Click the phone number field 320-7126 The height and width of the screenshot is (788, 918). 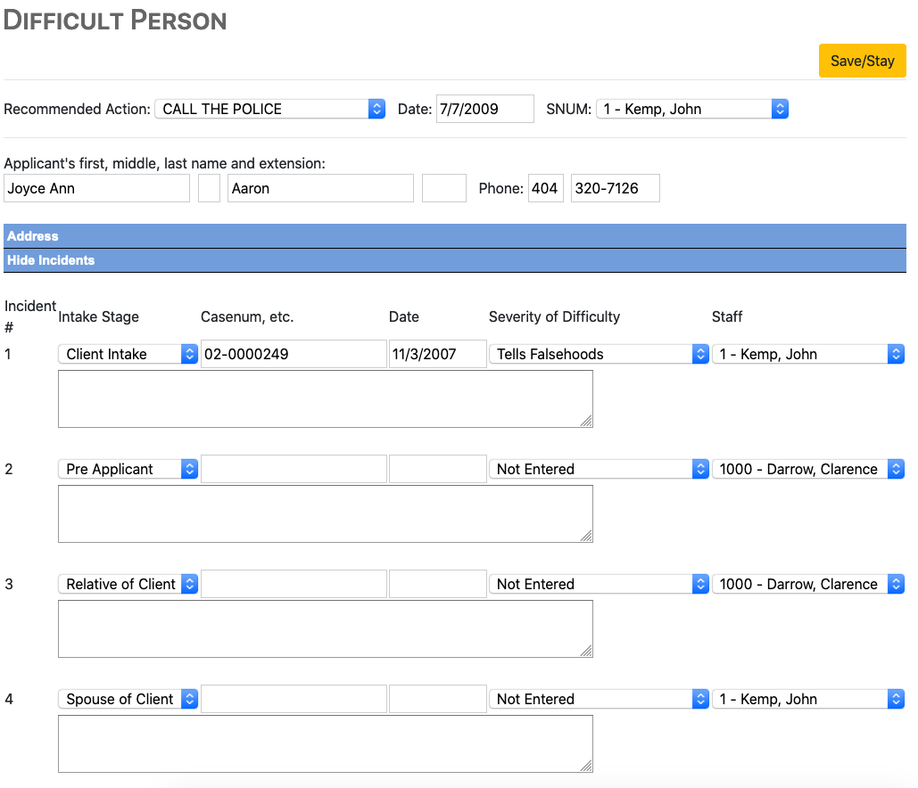pos(615,188)
